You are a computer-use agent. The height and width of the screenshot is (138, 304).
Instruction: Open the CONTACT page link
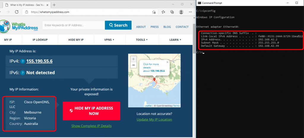[x=182, y=27]
